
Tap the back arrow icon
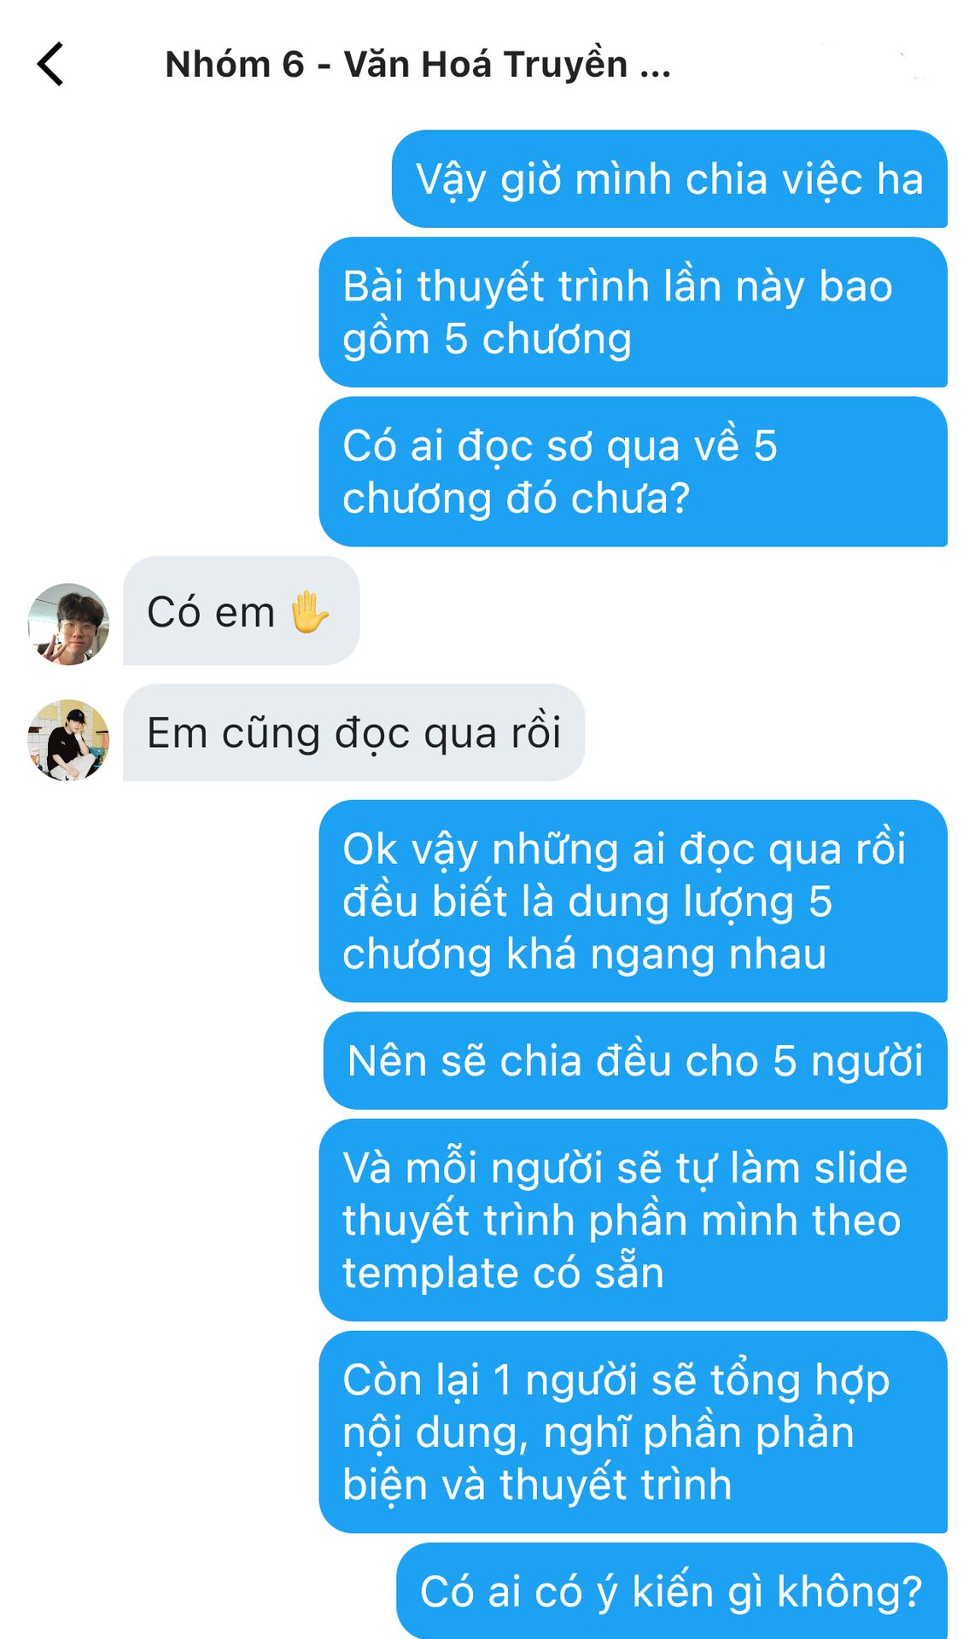click(51, 64)
